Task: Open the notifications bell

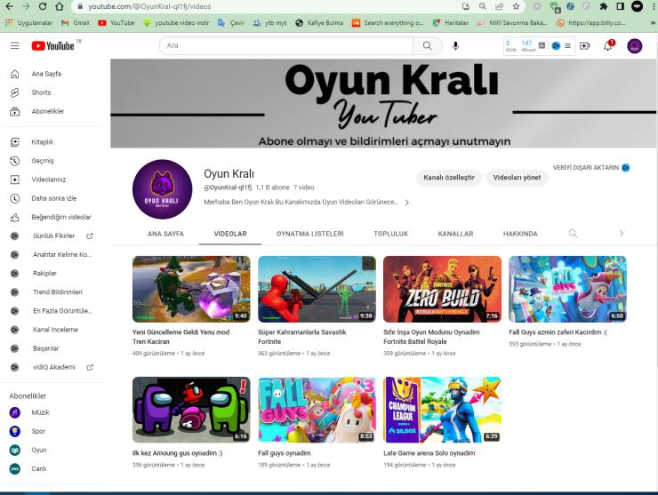Action: [x=608, y=45]
